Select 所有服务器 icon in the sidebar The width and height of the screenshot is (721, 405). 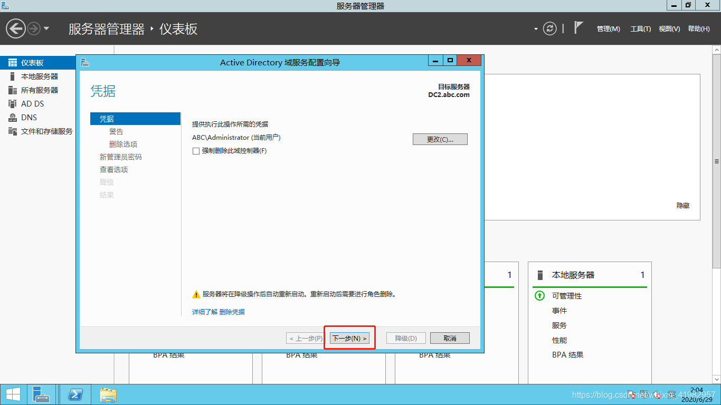13,90
